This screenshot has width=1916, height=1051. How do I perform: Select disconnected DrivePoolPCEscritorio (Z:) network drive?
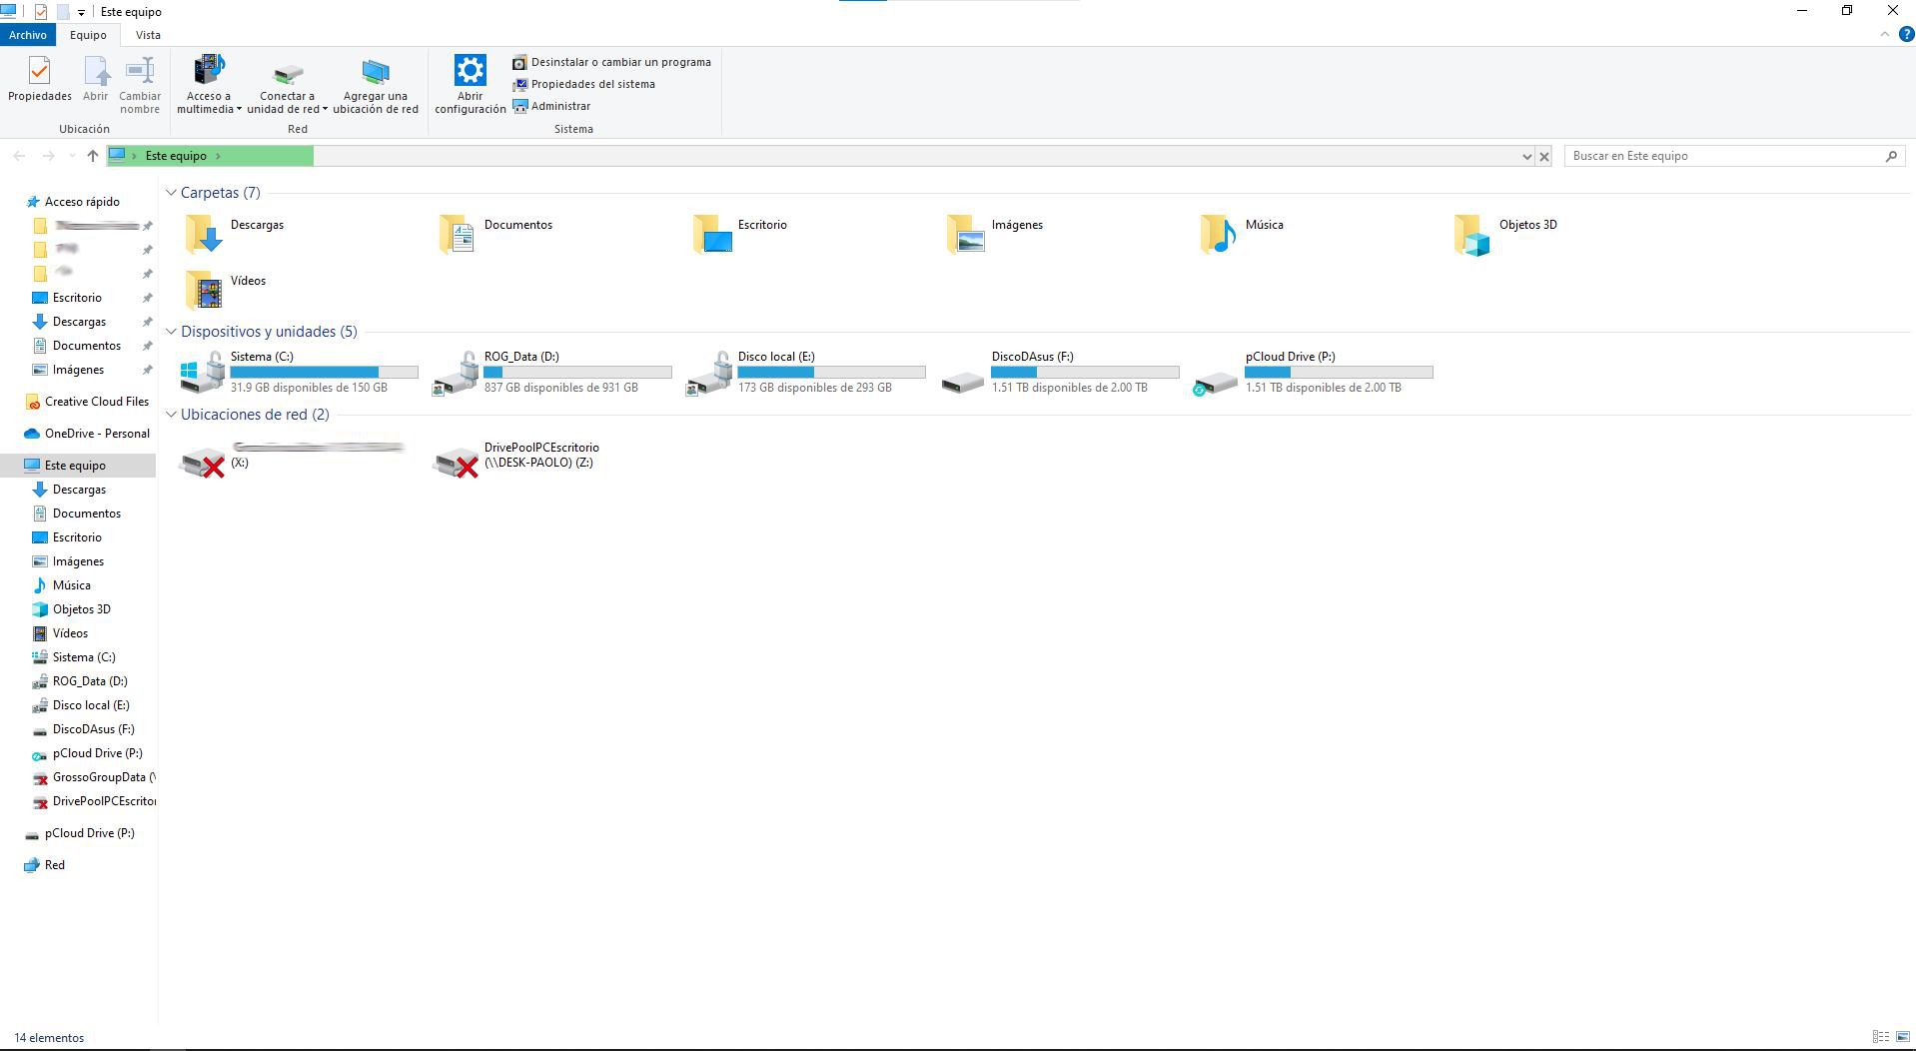pos(456,461)
